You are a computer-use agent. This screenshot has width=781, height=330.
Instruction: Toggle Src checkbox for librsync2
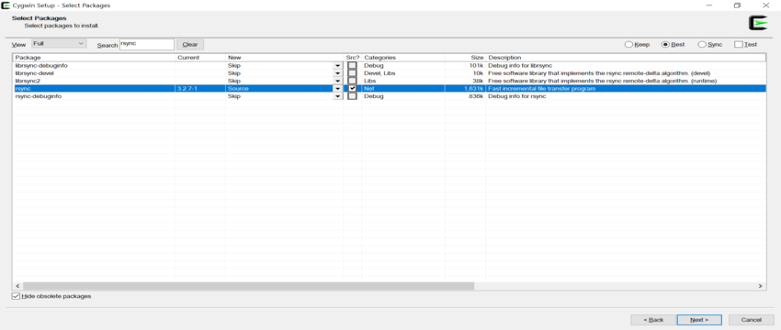point(352,81)
